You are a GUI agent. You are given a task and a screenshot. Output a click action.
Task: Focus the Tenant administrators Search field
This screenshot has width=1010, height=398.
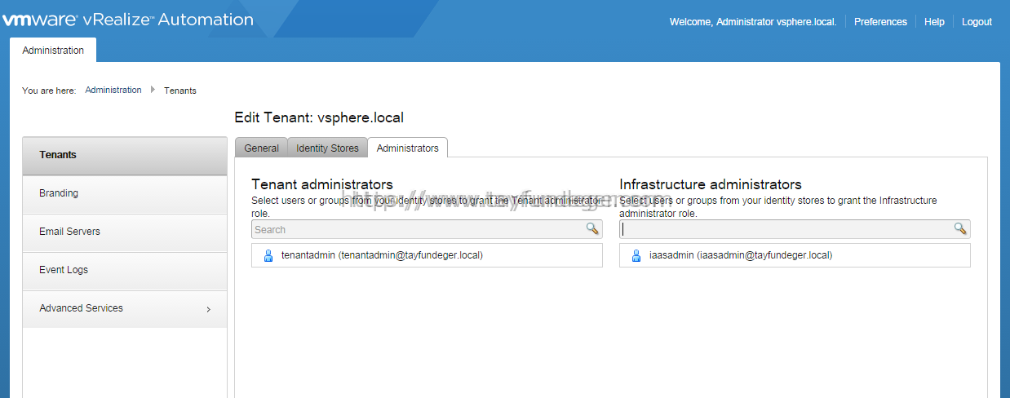(x=427, y=229)
